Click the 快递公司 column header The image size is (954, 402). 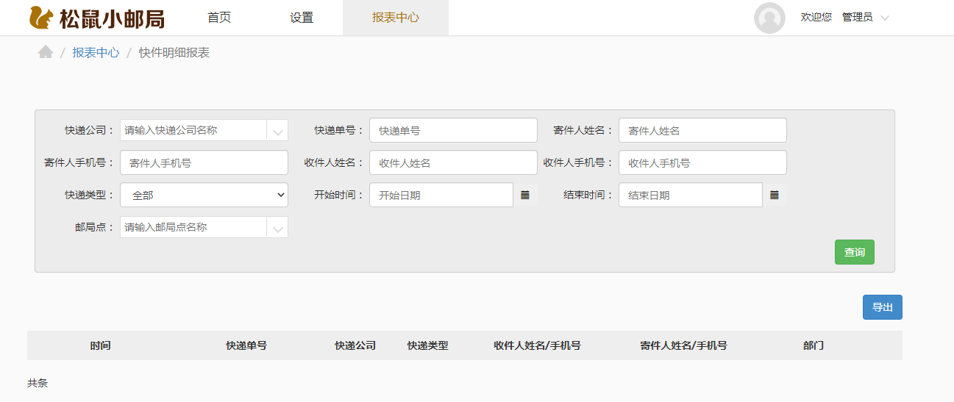(x=355, y=345)
